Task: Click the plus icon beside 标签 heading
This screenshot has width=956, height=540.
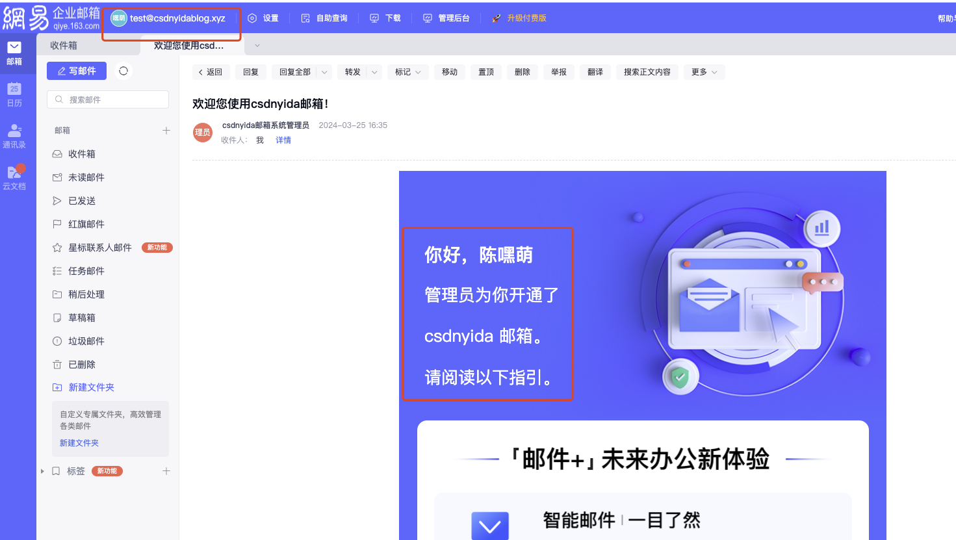Action: click(166, 471)
